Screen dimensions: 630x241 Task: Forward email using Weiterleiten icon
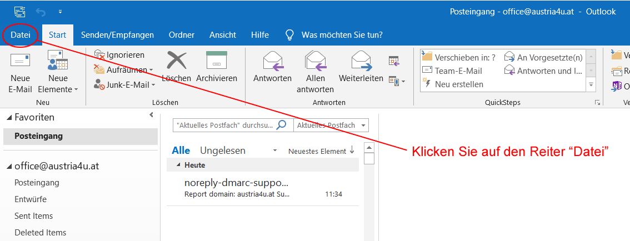[x=361, y=61]
